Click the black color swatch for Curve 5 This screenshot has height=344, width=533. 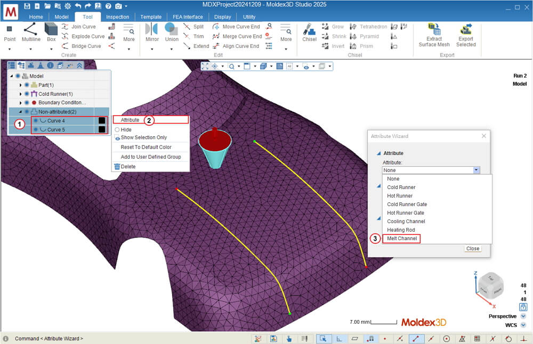click(x=102, y=129)
